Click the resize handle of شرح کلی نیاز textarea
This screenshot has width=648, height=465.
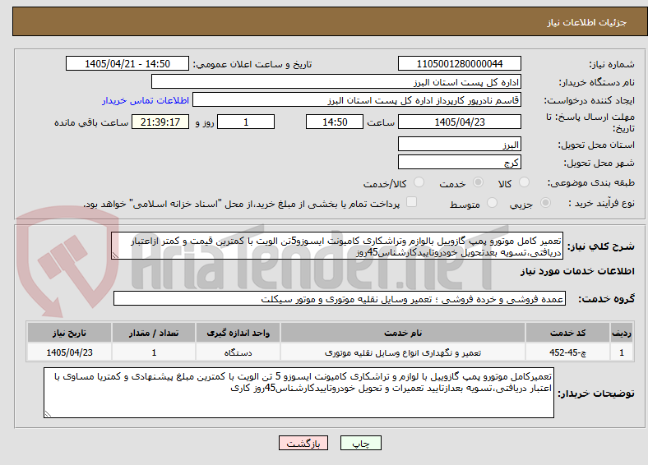click(x=115, y=256)
